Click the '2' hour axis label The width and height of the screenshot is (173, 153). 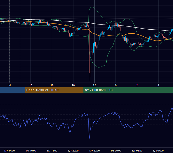tap(137, 85)
